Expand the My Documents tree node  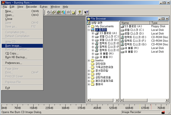89,26
